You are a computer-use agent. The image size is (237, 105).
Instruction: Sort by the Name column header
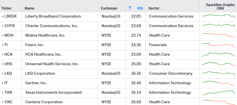pos(29,8)
